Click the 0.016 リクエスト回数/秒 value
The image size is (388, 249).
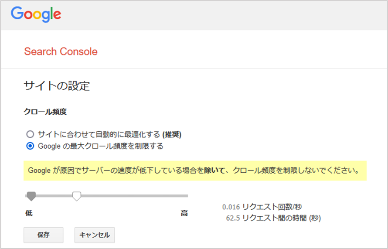(x=262, y=207)
